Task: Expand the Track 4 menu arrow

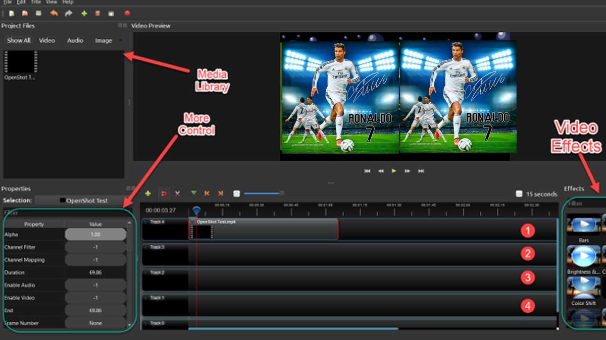Action: point(146,222)
